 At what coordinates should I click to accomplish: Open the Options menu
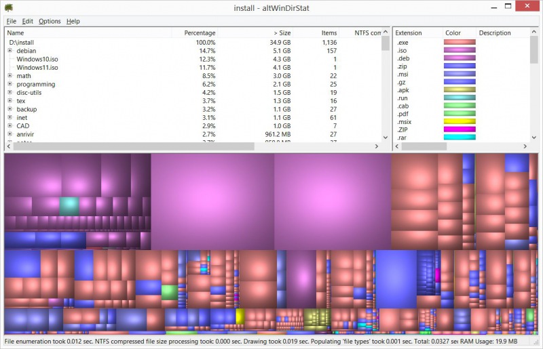50,21
